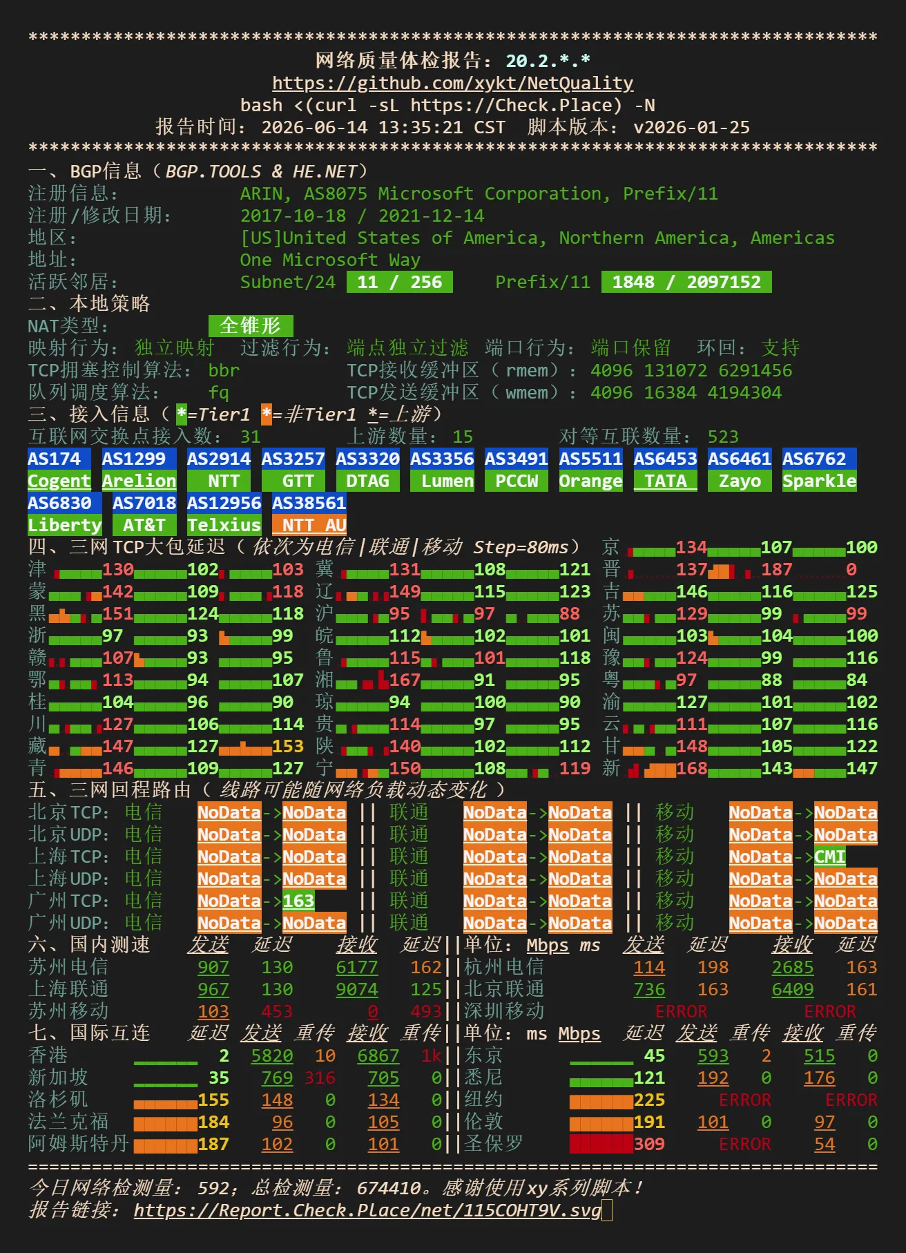Viewport: 906px width, 1253px height.
Task: Click the 'AS6461' badge
Action: pos(740,459)
